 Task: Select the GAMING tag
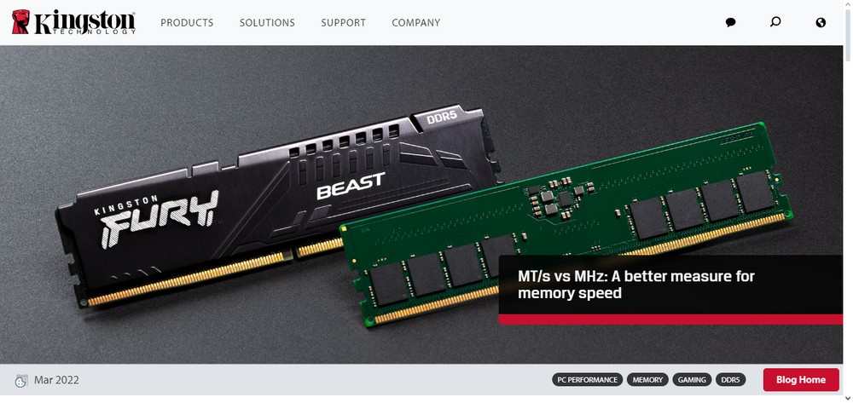coord(692,380)
